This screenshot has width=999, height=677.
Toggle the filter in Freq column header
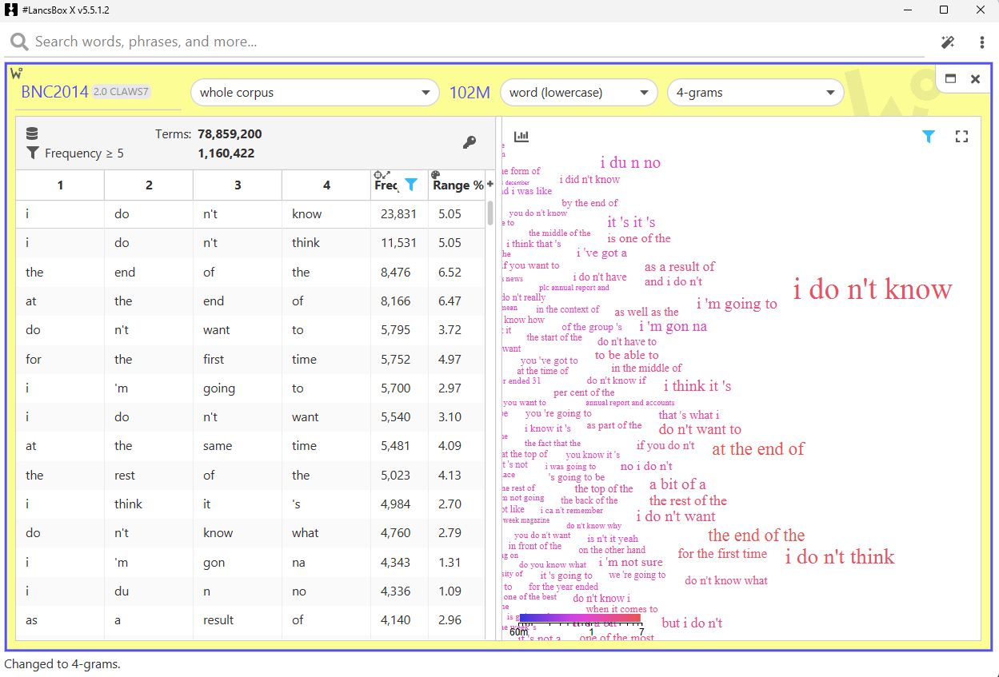[410, 185]
